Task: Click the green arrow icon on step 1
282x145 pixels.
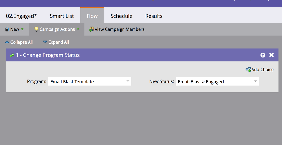Action: 12,55
